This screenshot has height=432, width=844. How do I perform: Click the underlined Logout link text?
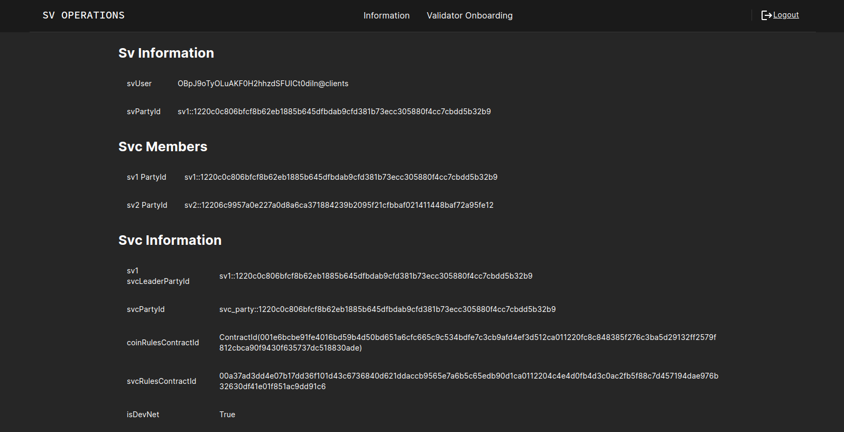(x=786, y=15)
